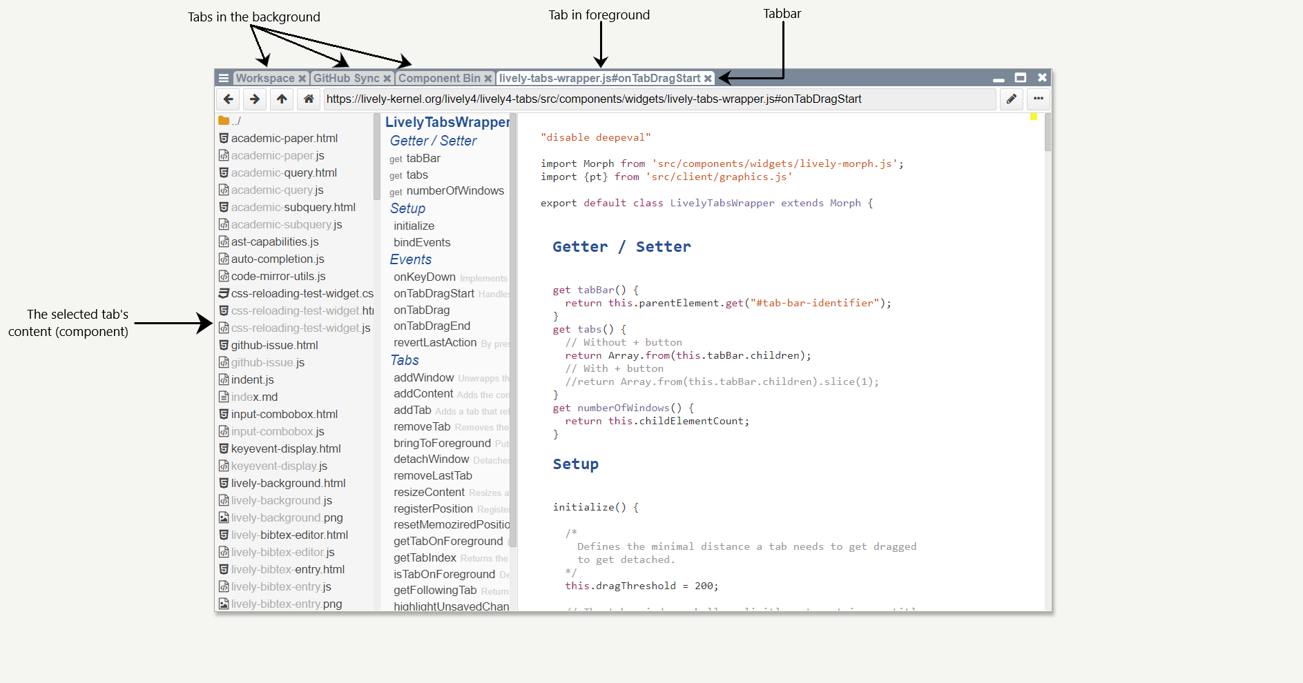This screenshot has height=683, width=1303.
Task: Click the forward navigation arrow
Action: point(255,99)
